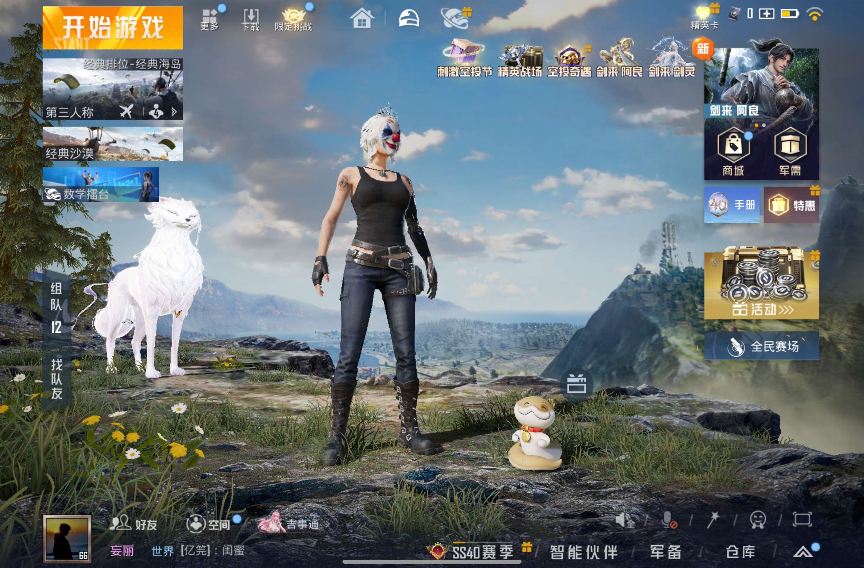
Task: Toggle the microphone on or off
Action: pos(669,521)
